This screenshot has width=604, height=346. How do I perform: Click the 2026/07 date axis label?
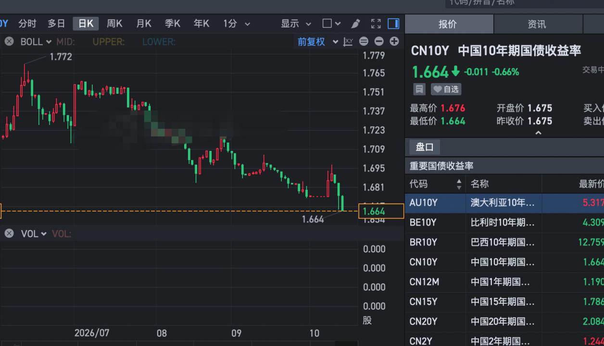pos(92,333)
